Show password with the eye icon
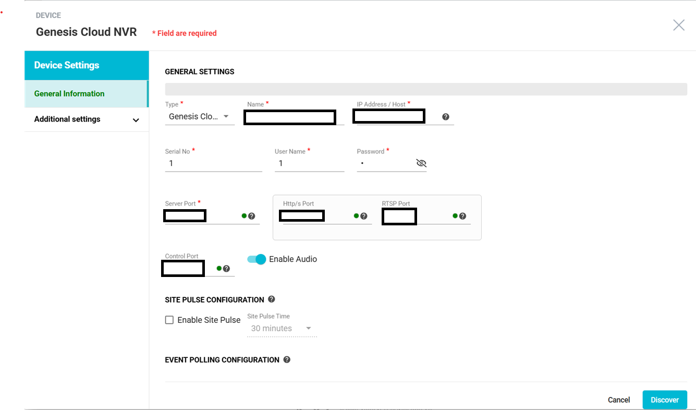 421,163
